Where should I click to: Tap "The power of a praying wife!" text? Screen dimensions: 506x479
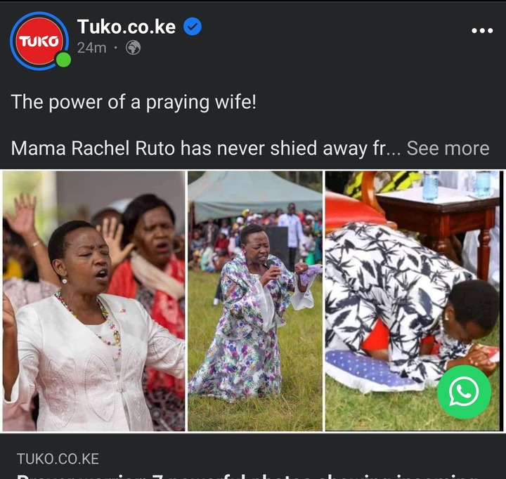(x=134, y=103)
